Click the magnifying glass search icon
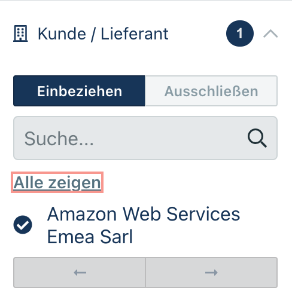The width and height of the screenshot is (292, 306). click(x=257, y=138)
